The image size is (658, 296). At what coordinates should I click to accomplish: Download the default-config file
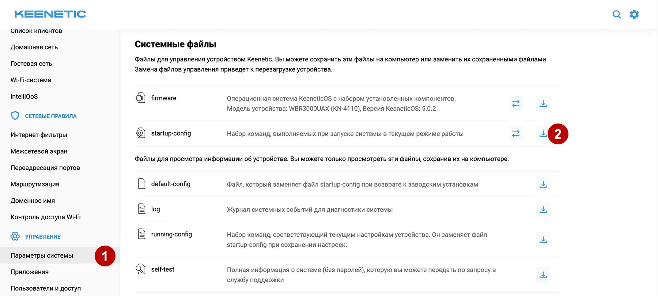tap(543, 185)
